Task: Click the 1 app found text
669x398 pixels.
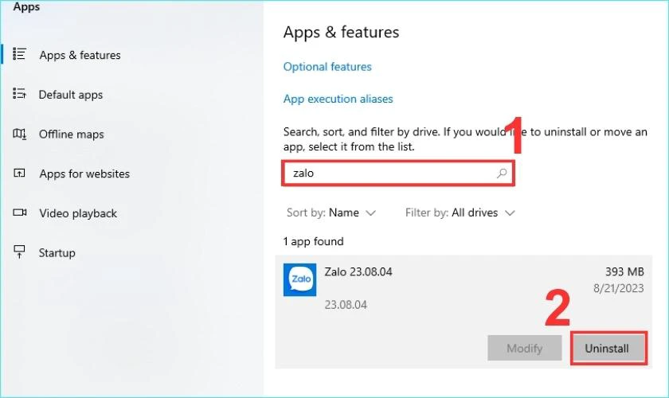Action: 313,241
